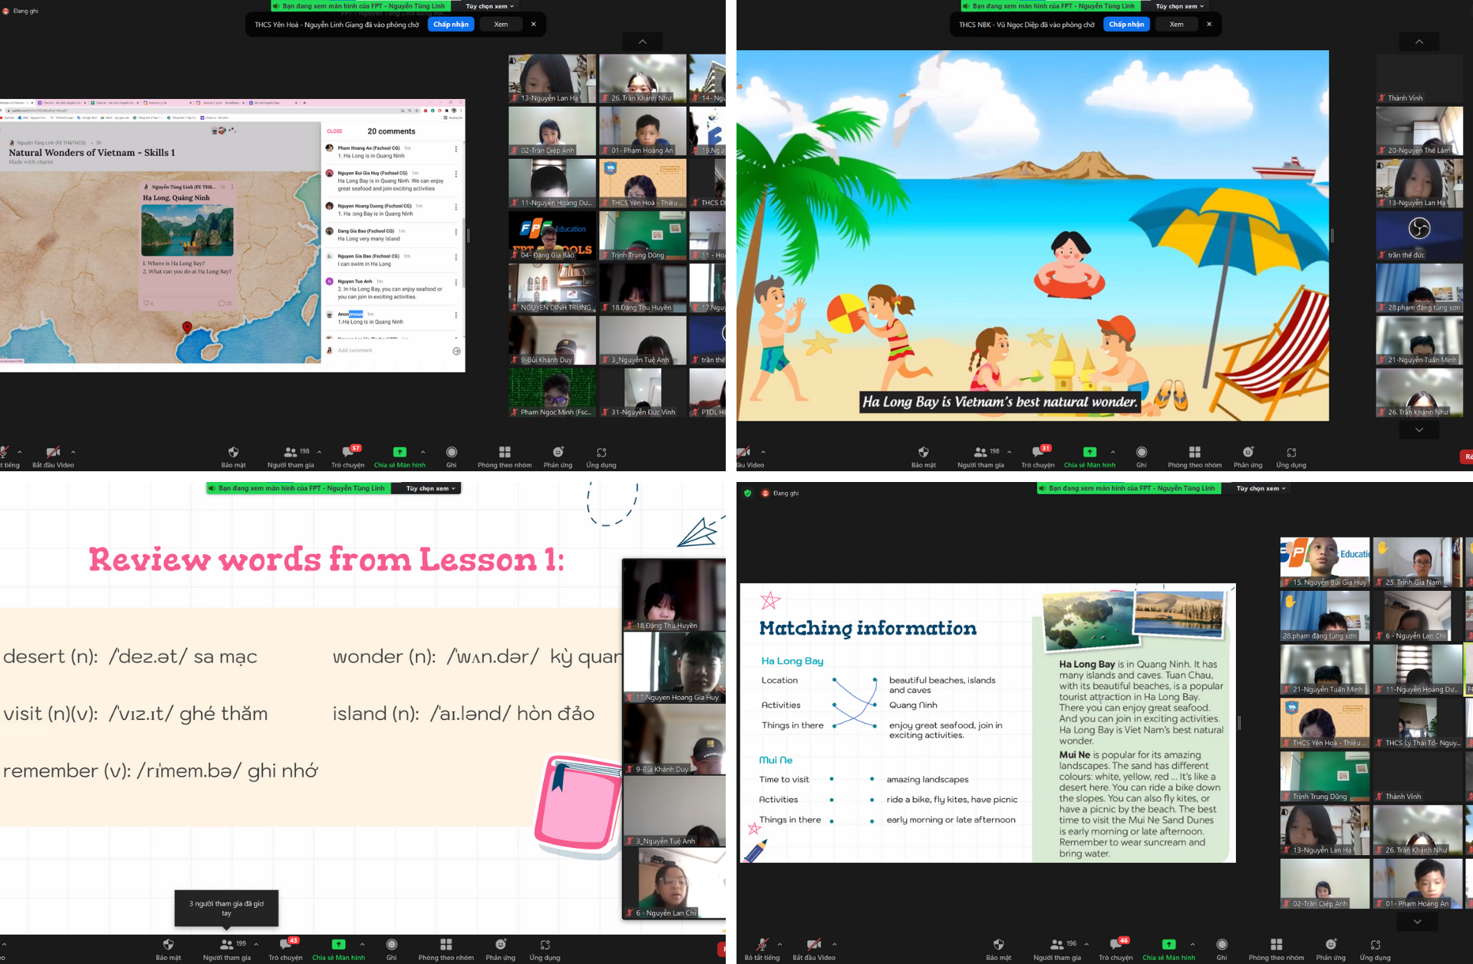The height and width of the screenshot is (964, 1473).
Task: Click the heart like icon on Ha Long post
Action: (x=147, y=303)
